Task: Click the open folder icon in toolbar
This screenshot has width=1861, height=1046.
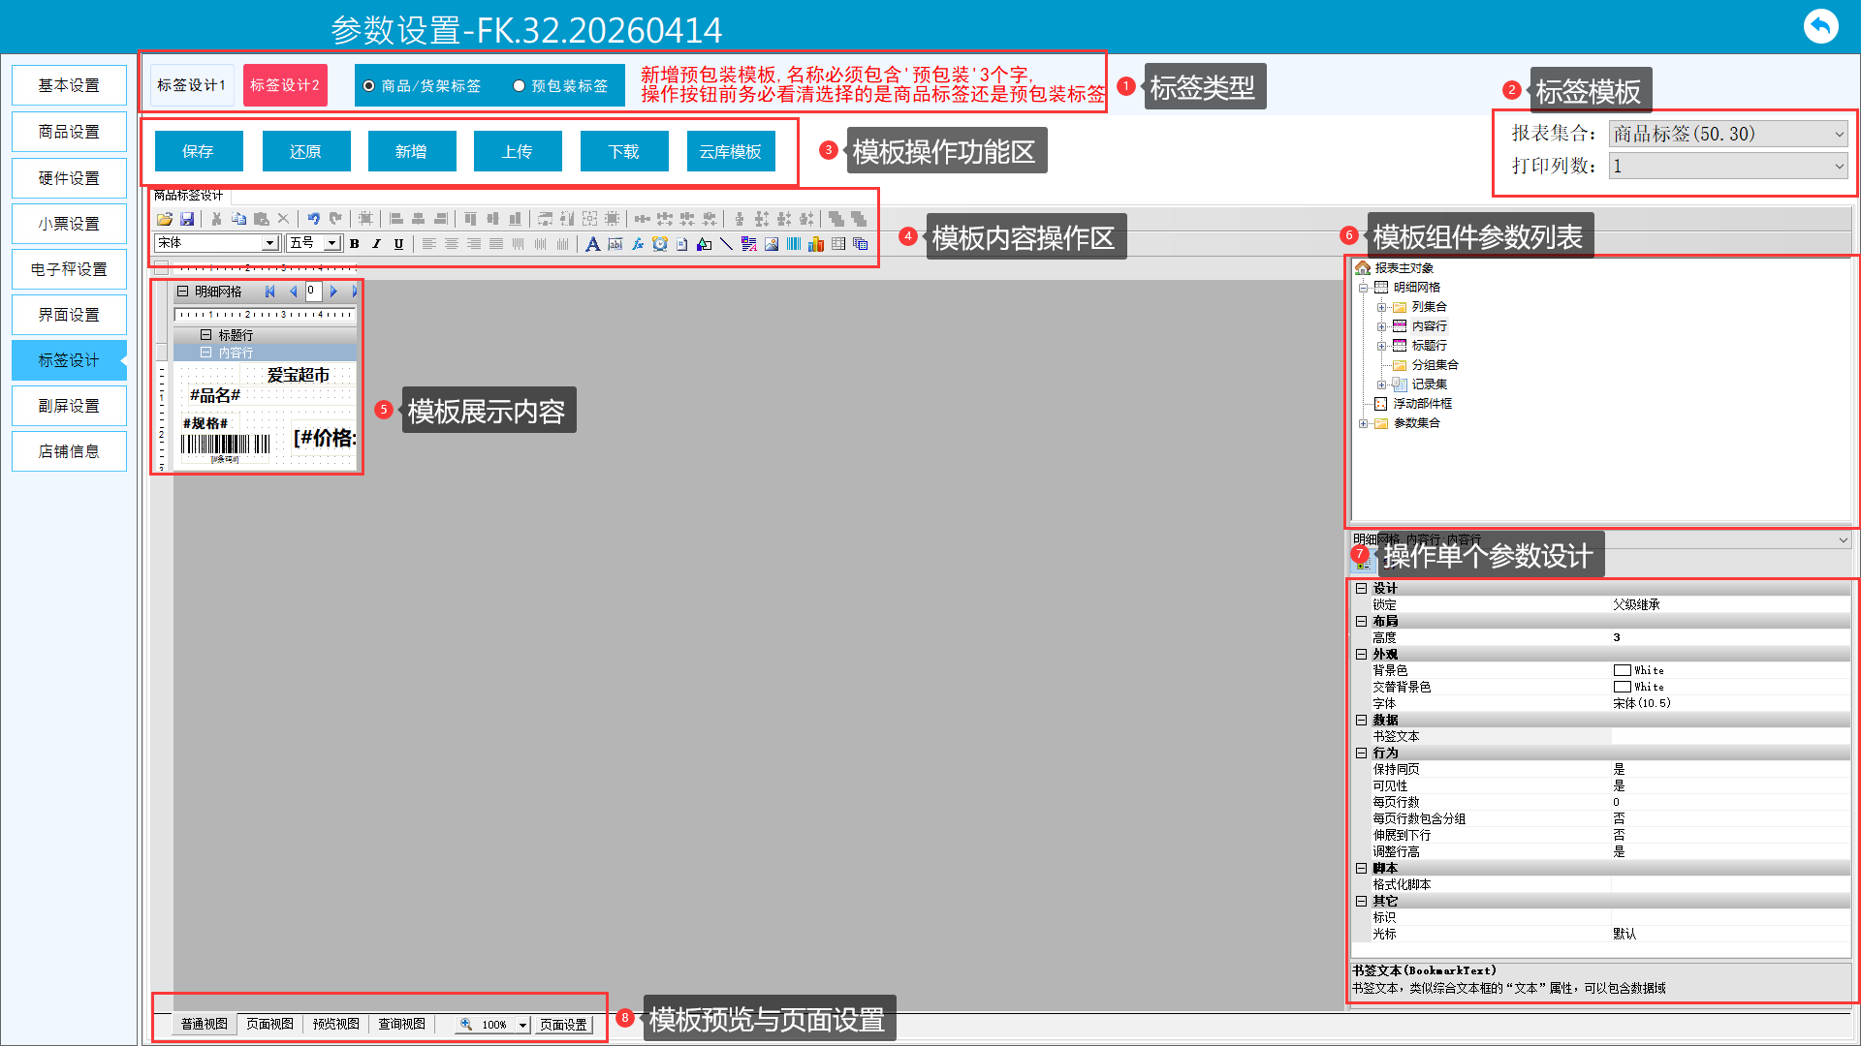Action: click(x=165, y=220)
